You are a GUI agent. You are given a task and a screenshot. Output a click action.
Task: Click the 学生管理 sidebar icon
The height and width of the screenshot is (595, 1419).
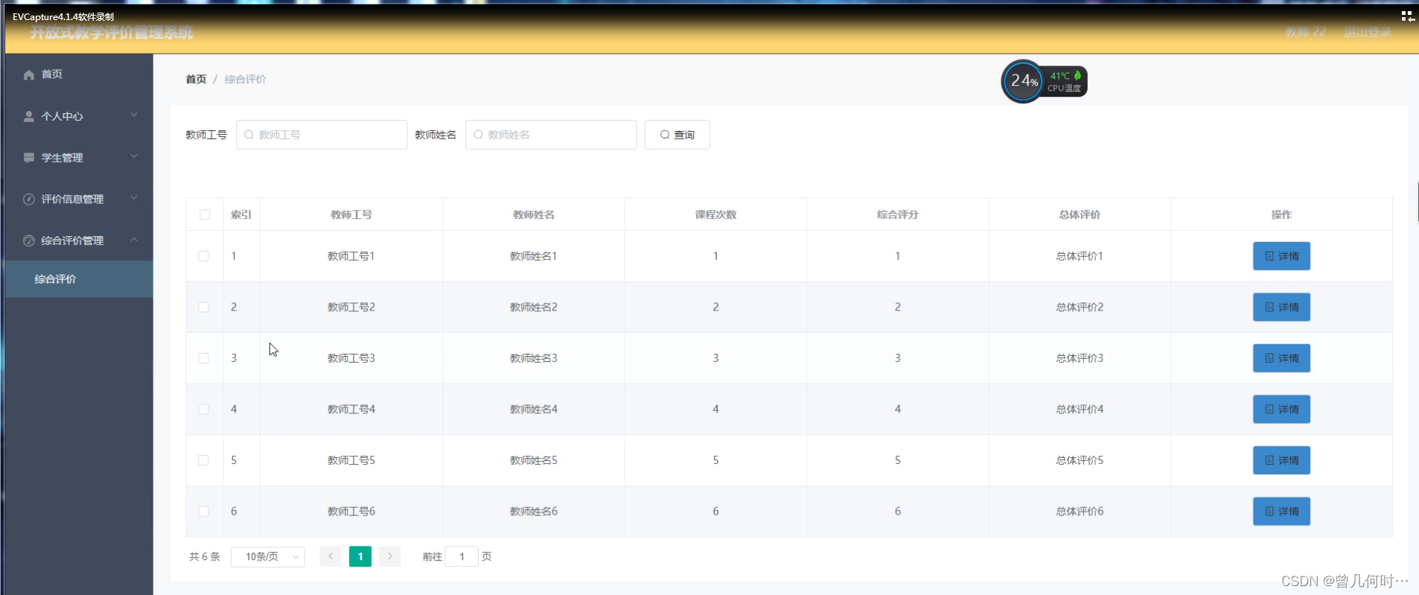pyautogui.click(x=29, y=158)
